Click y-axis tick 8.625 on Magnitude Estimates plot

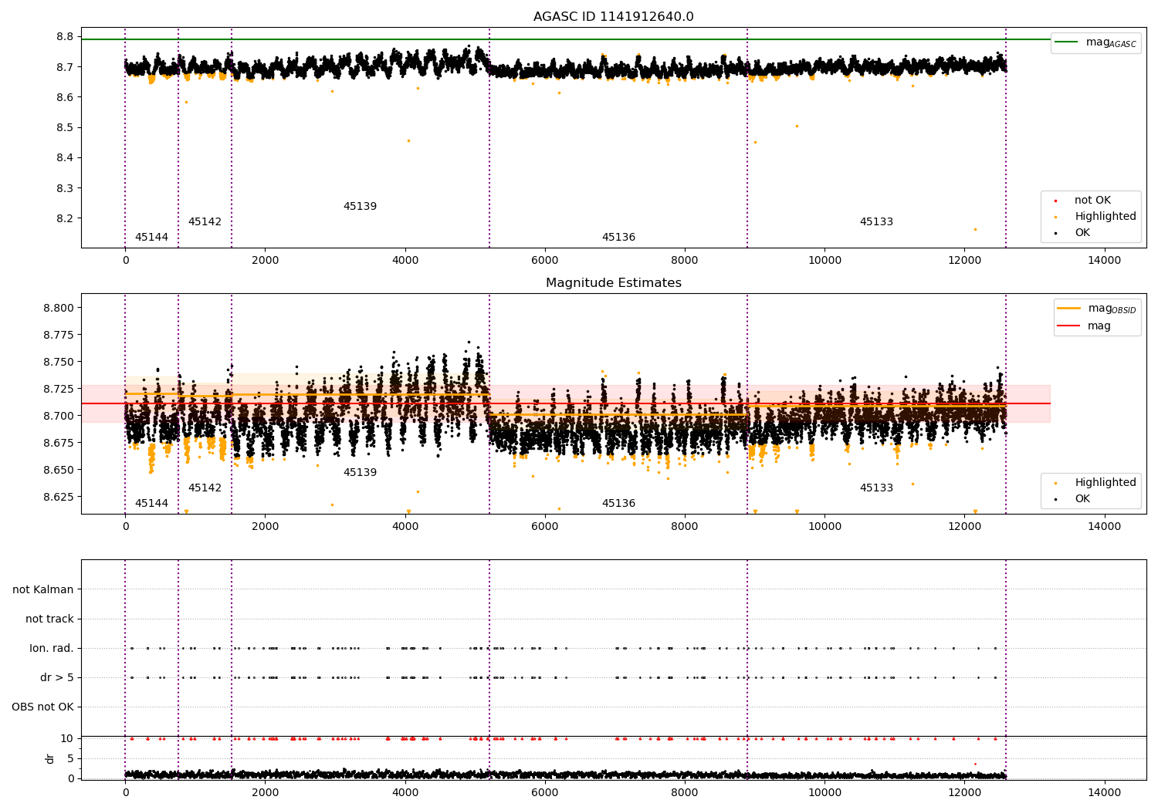point(59,498)
